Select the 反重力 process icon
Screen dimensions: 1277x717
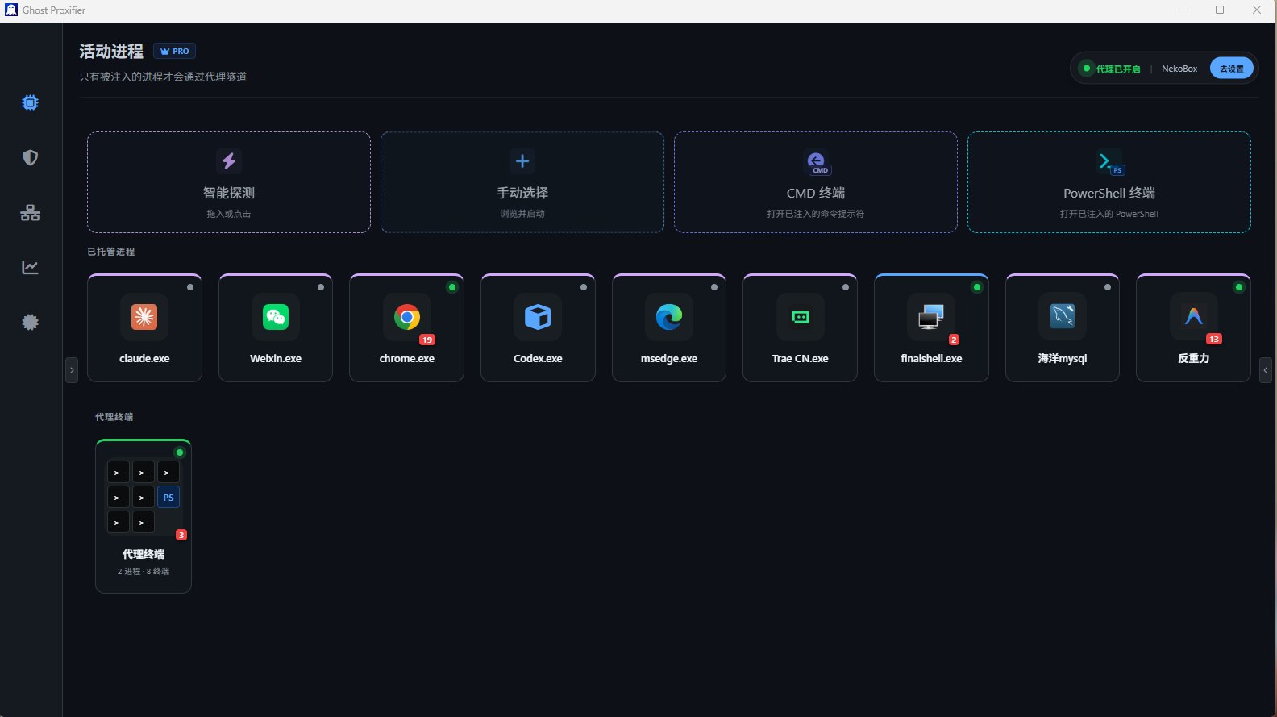tap(1193, 317)
